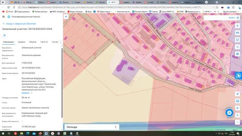Print the map with the printer icon
Screen dimensions: 242x136
(x=237, y=54)
